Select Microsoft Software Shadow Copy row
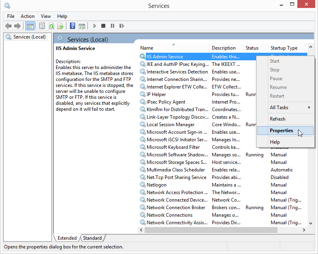This screenshot has height=254, width=318. click(x=223, y=155)
